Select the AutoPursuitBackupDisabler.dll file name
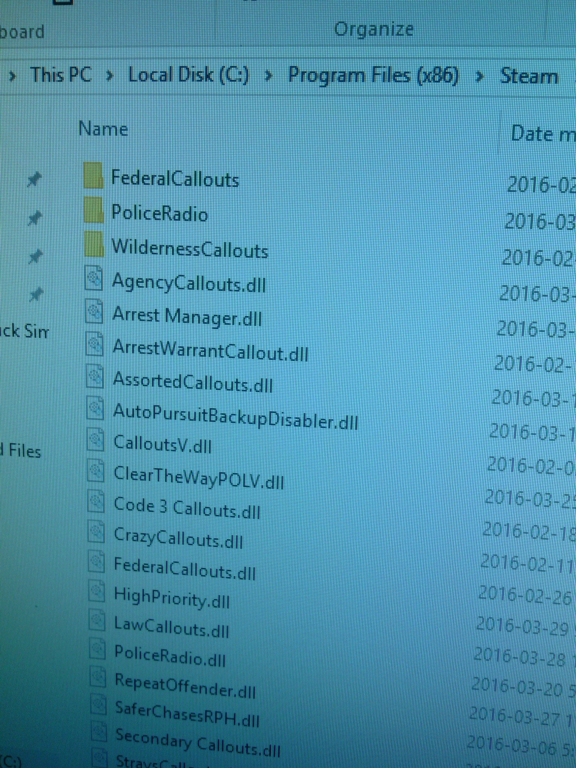This screenshot has height=768, width=576. coord(235,417)
